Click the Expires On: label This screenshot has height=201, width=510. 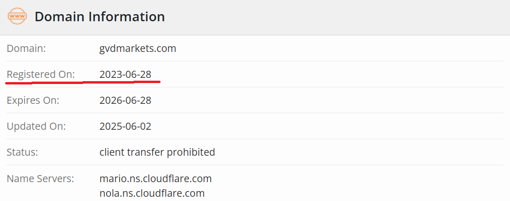point(33,100)
